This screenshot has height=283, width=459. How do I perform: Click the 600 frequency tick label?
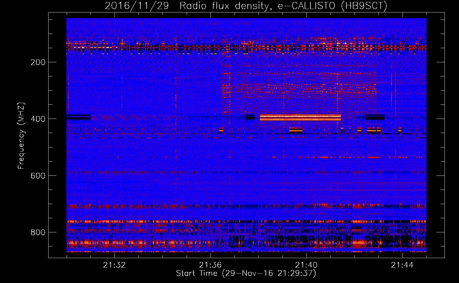point(38,176)
